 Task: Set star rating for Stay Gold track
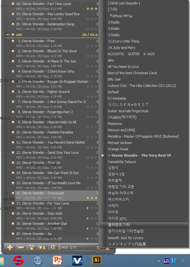(x=92, y=218)
